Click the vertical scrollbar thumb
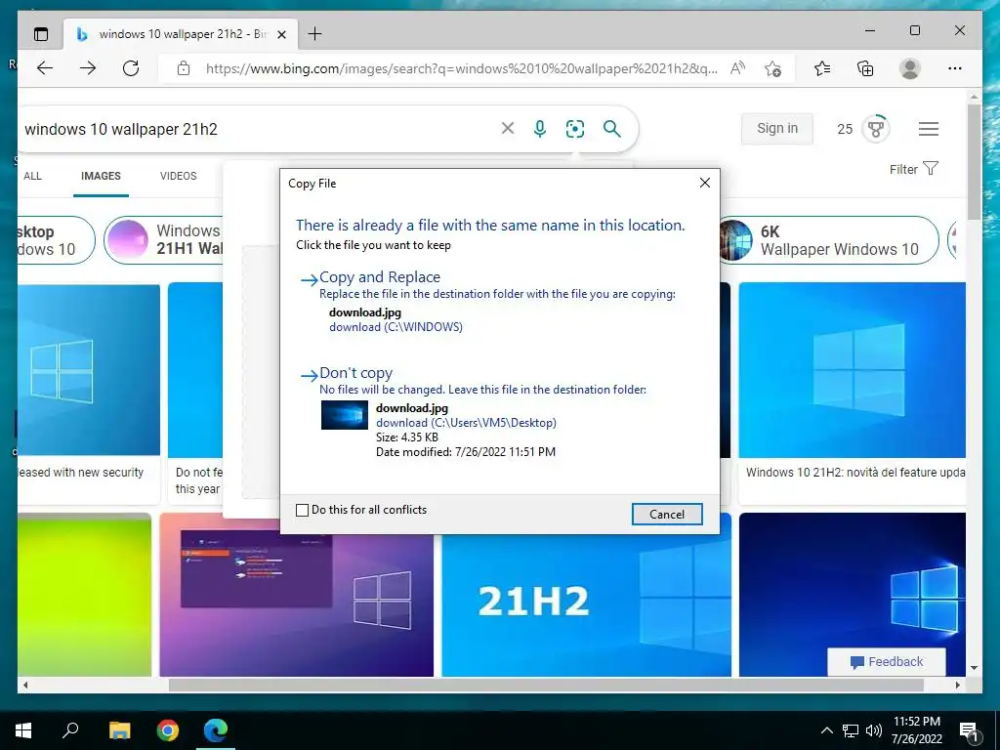1000x750 pixels. click(x=974, y=163)
